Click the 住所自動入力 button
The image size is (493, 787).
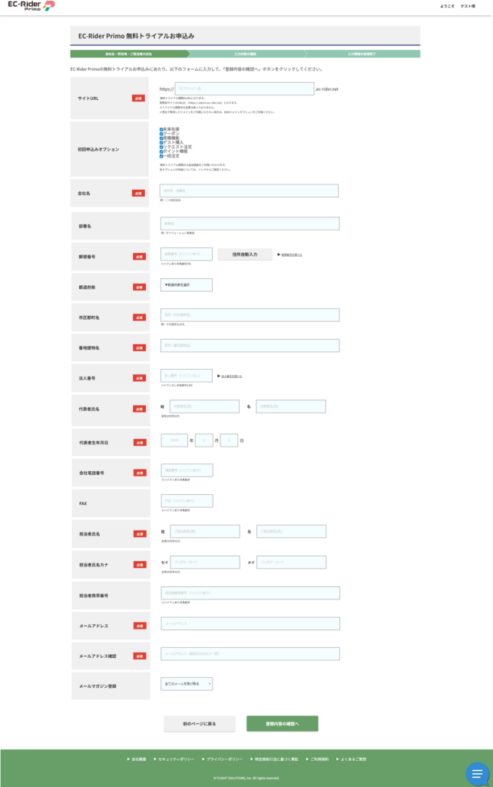pos(245,254)
